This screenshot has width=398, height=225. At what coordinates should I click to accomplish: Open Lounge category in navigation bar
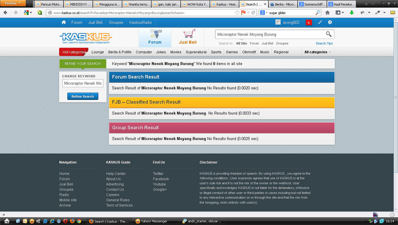tap(98, 52)
